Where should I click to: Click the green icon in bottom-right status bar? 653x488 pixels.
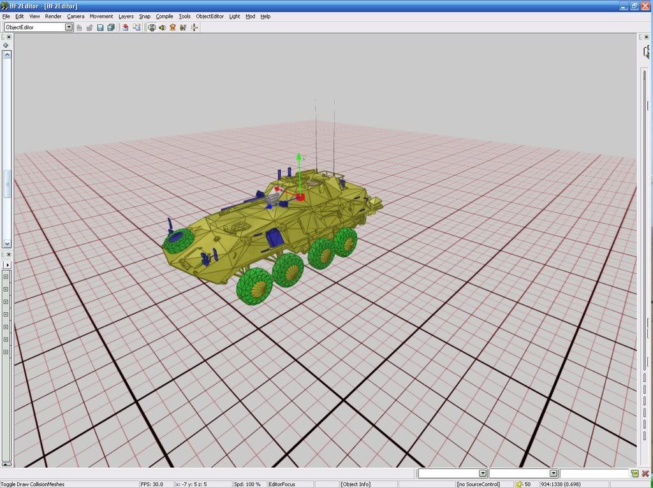click(x=635, y=473)
